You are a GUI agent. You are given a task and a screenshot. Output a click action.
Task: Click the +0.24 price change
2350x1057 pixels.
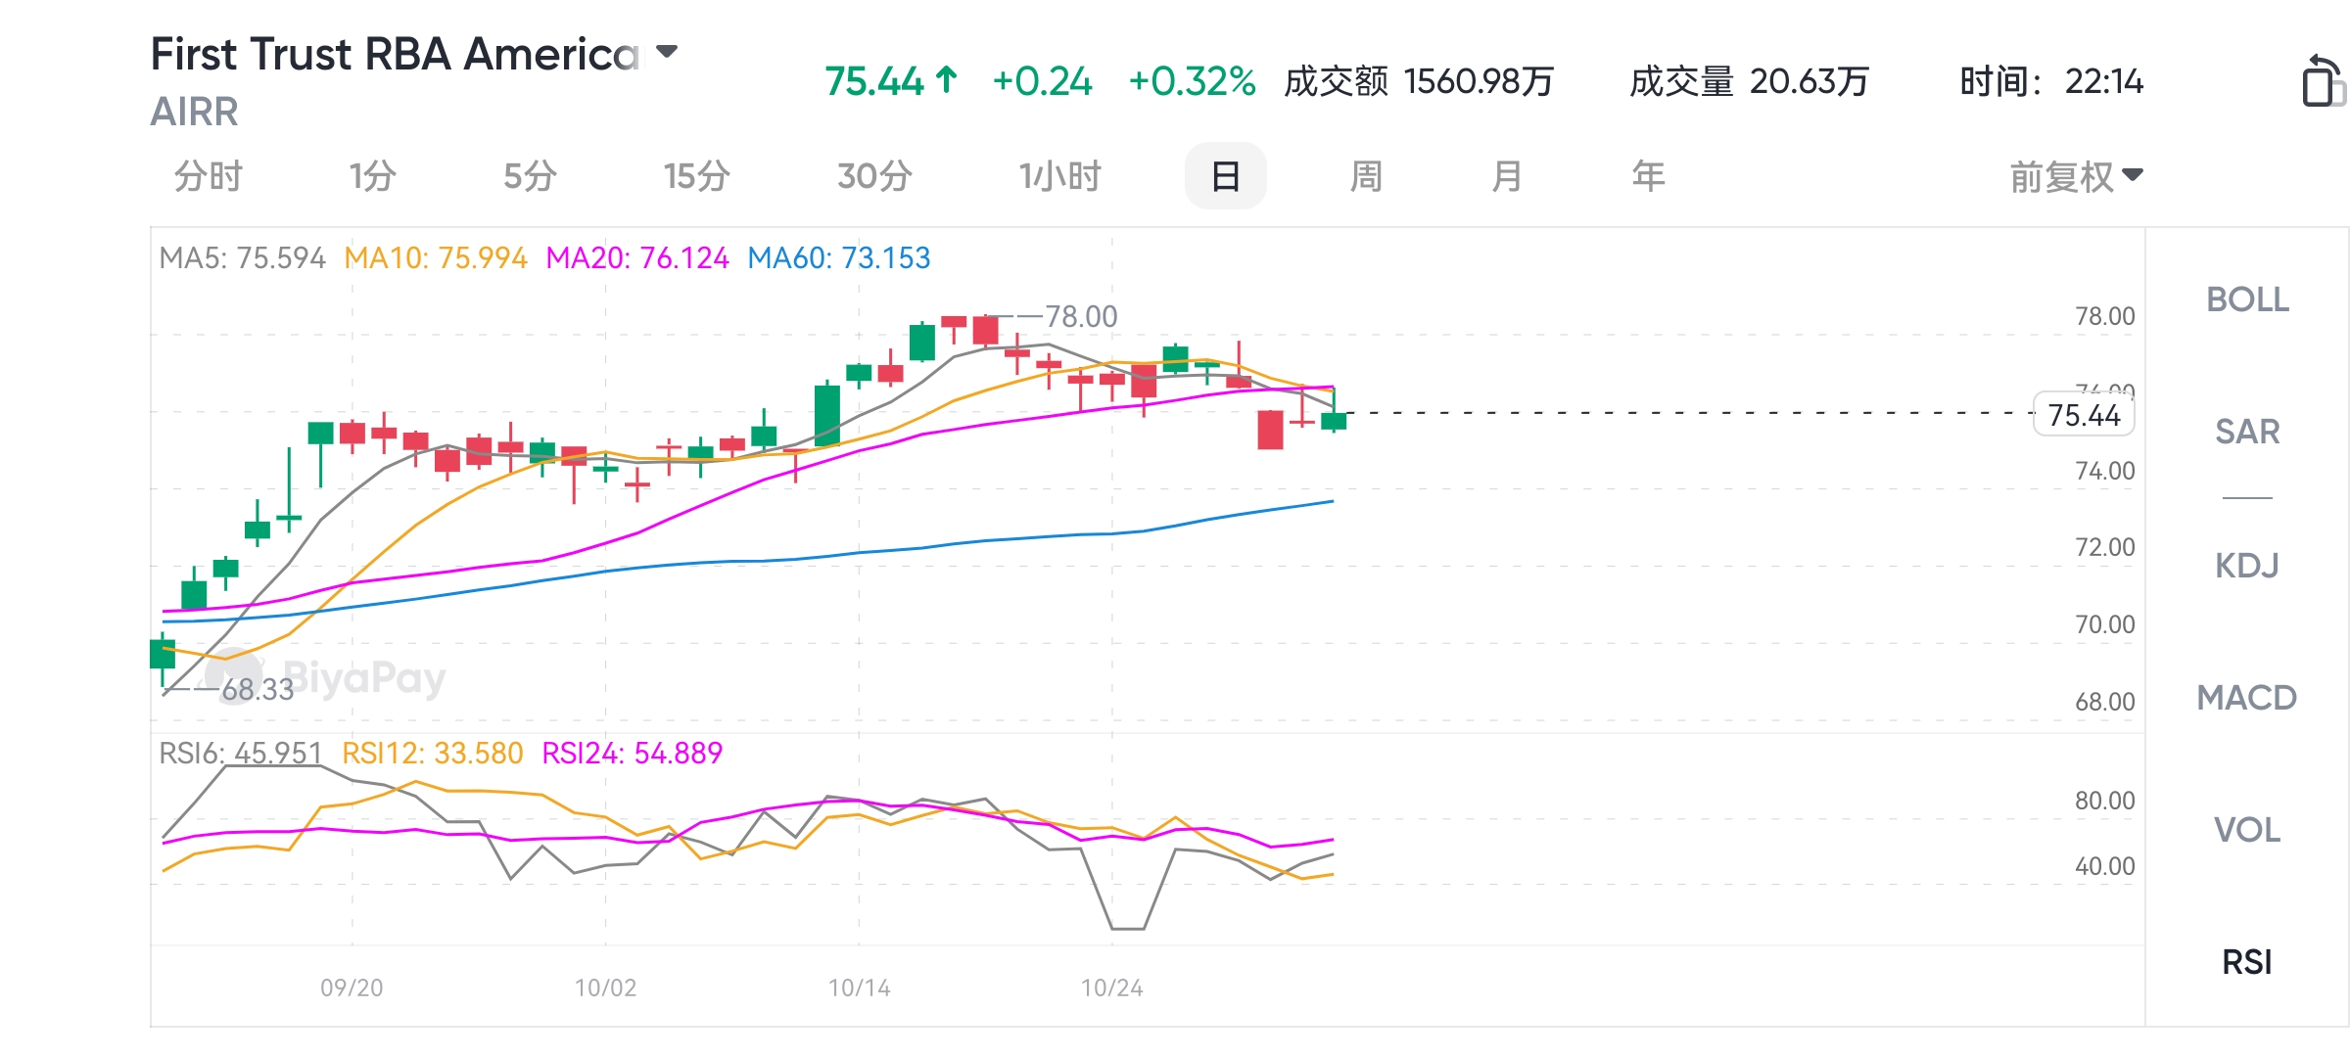pos(1042,81)
